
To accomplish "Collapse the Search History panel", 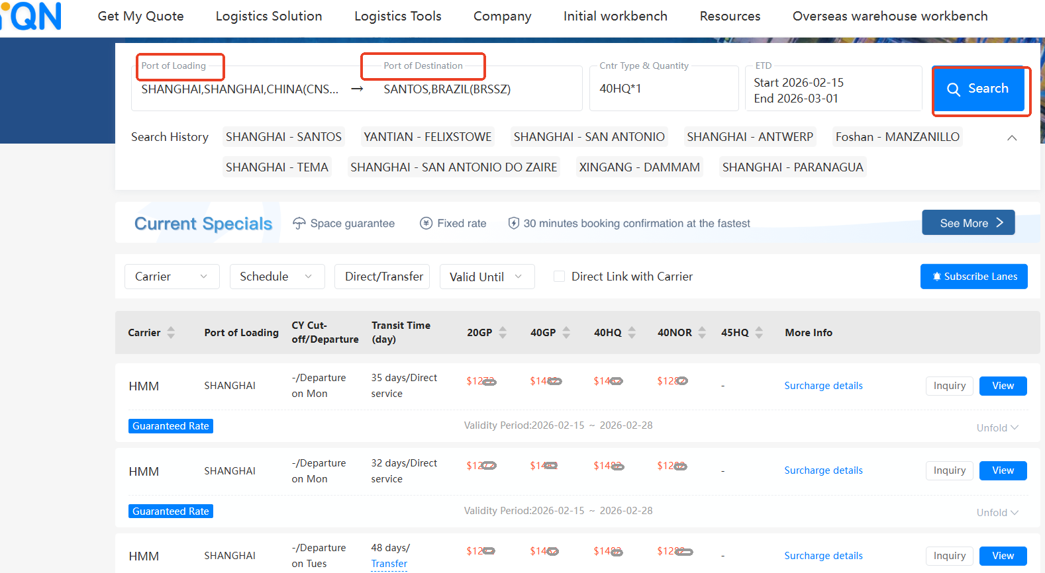I will (1011, 138).
